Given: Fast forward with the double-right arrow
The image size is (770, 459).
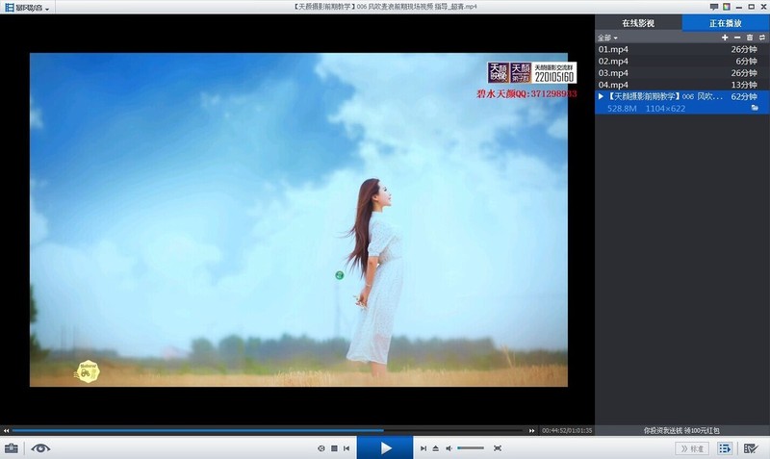Looking at the screenshot, I should [x=532, y=430].
